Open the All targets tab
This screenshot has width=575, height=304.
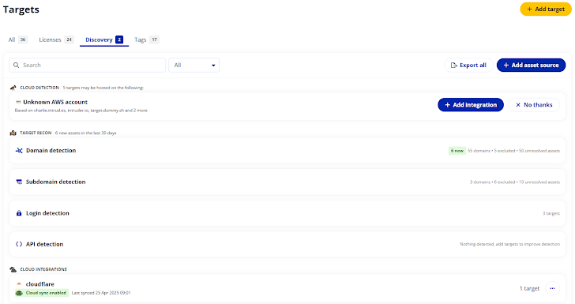tap(17, 39)
